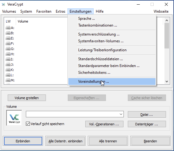The image size is (174, 151).
Task: Click the Volume erstellen button
Action: (27, 98)
